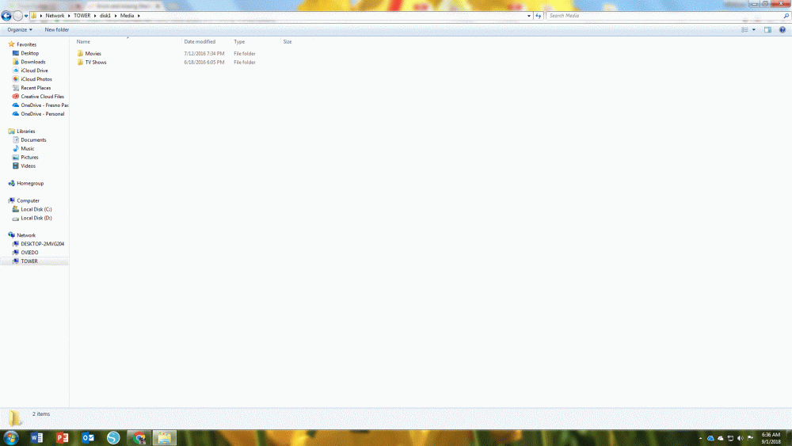Open the view options dropdown arrow
792x446 pixels.
754,30
